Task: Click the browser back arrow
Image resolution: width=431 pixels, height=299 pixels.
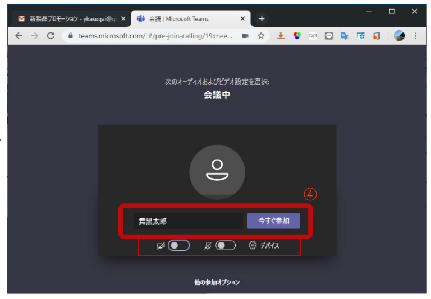Action: (19, 35)
